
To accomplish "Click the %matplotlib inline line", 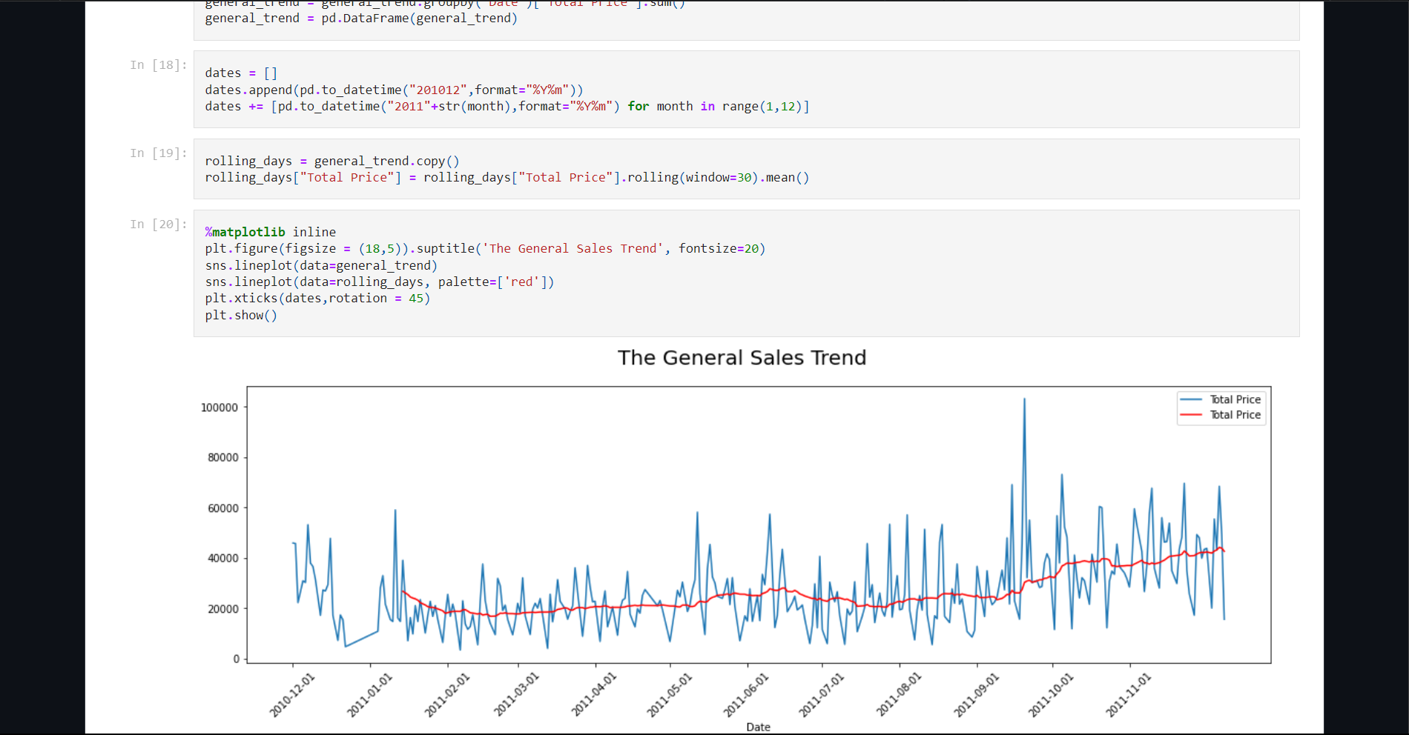I will pyautogui.click(x=270, y=232).
